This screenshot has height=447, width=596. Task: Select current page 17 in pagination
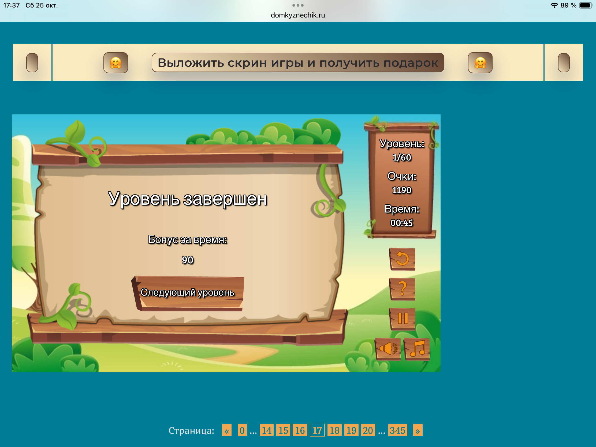tap(317, 430)
